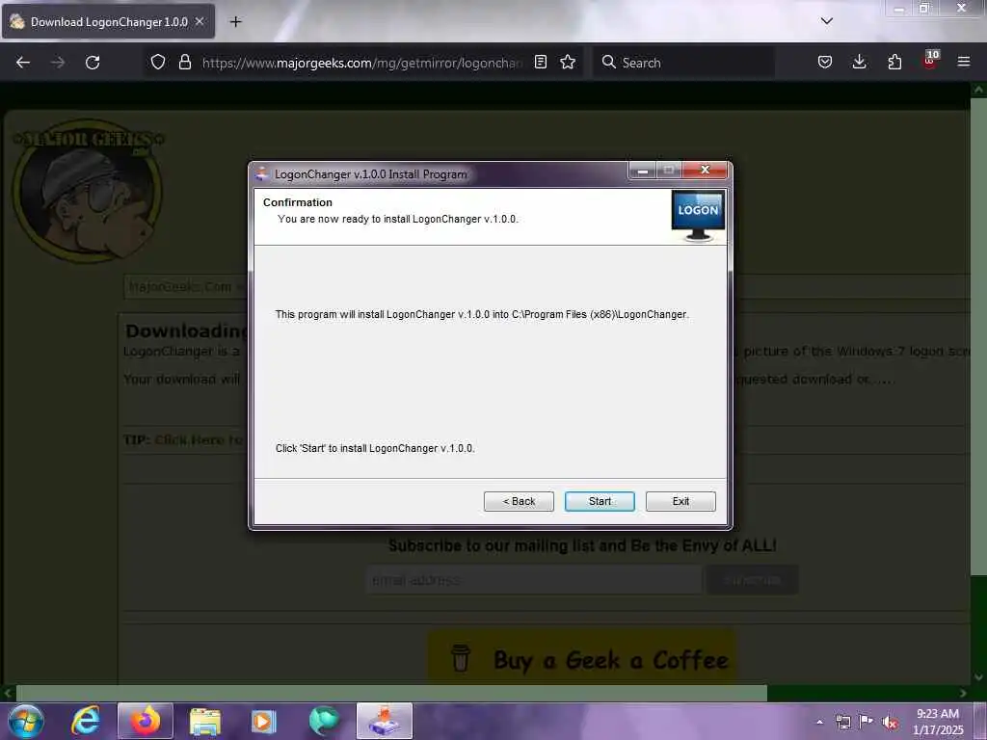Click horizontal scrollbar right arrow
The image size is (987, 740).
963,693
